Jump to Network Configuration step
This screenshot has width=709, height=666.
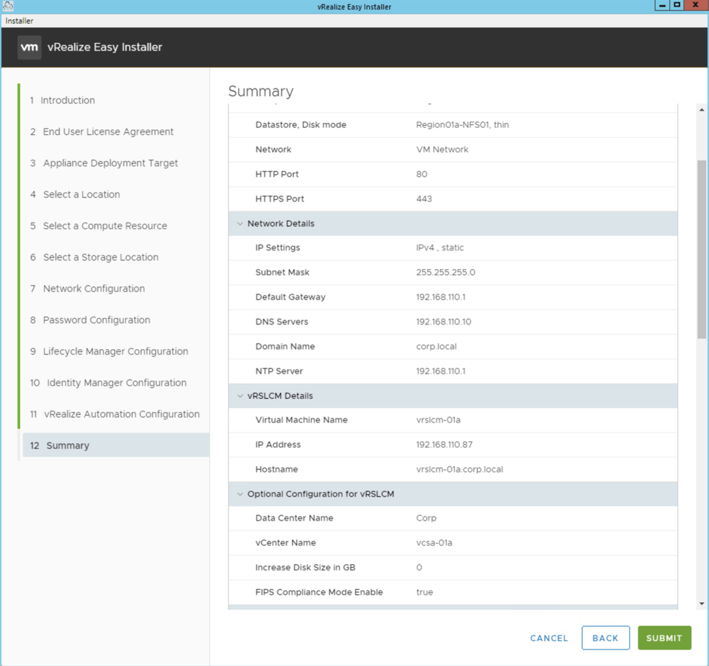tap(93, 289)
